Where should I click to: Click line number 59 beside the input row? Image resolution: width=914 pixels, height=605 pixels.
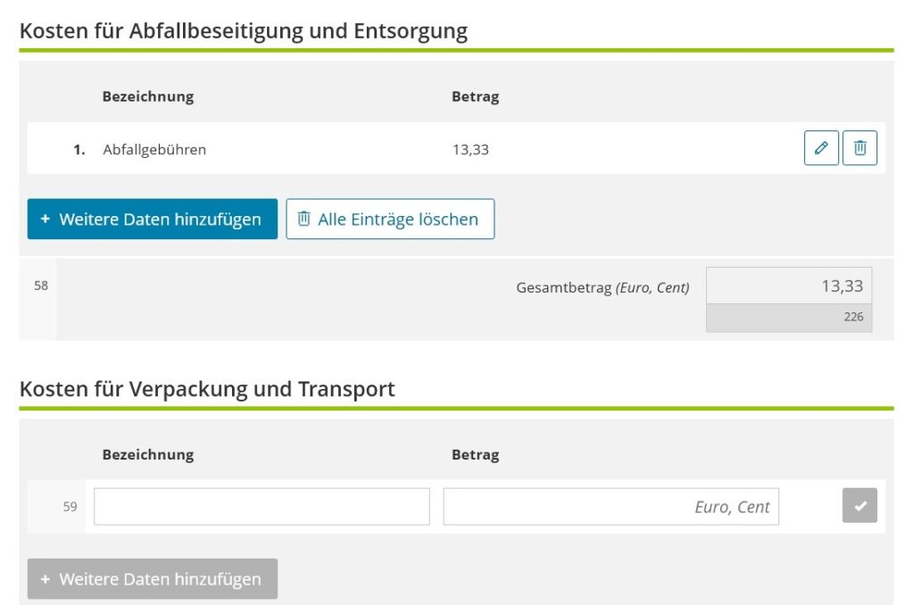tap(70, 506)
